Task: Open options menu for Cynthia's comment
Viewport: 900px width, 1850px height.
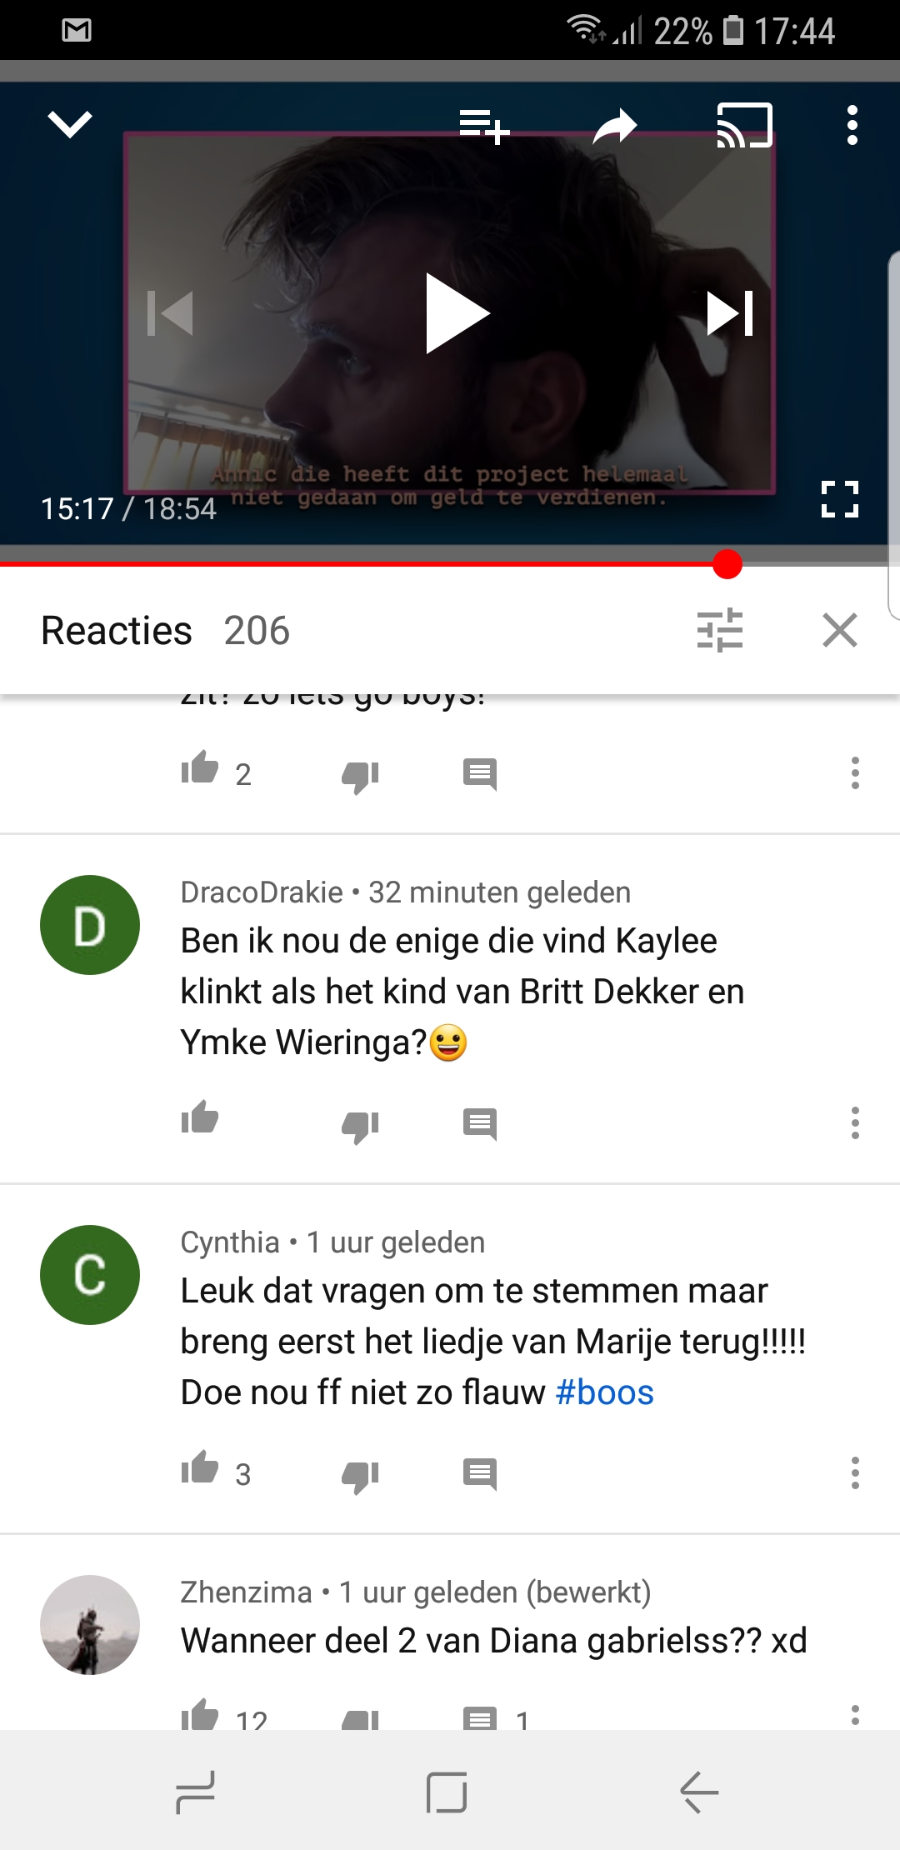Action: (855, 1473)
